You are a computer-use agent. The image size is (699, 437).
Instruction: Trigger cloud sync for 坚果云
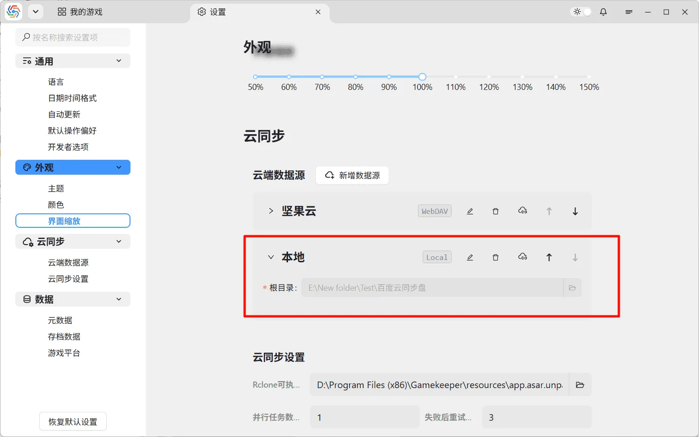tap(522, 210)
